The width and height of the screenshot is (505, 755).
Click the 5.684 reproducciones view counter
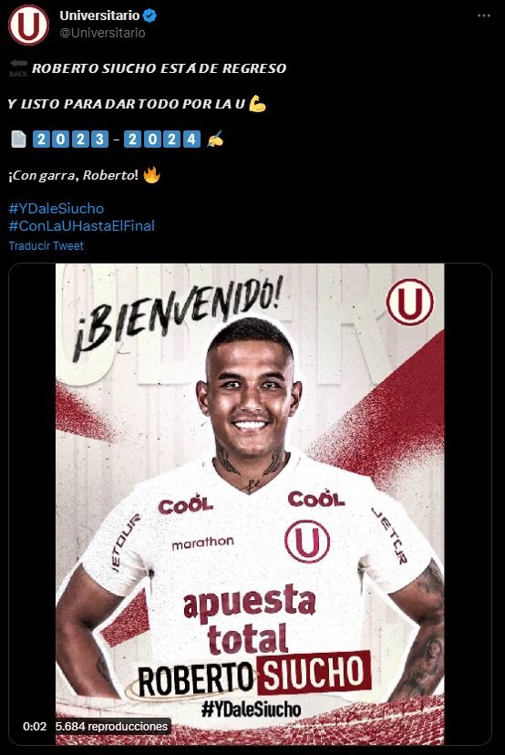pyautogui.click(x=112, y=726)
